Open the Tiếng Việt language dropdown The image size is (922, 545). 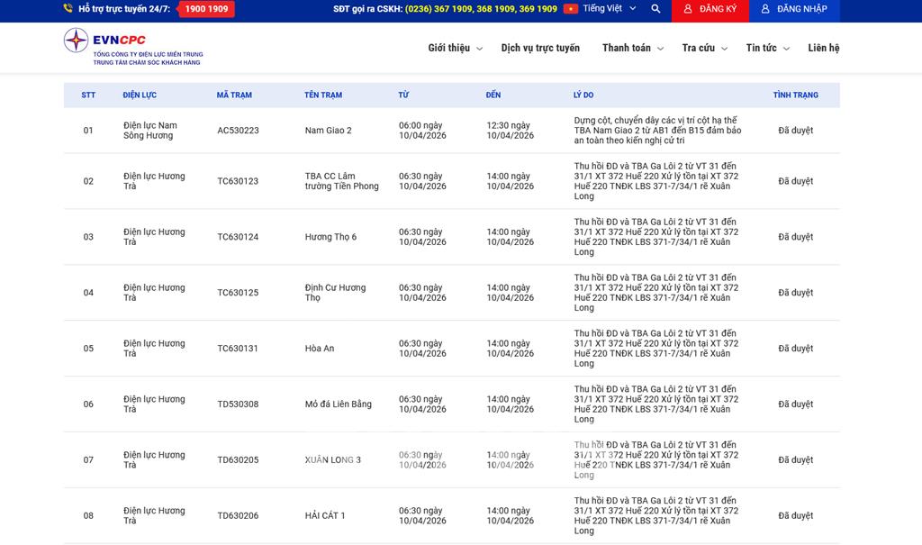point(608,9)
